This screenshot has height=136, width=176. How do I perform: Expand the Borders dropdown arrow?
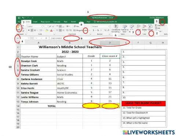43,30
